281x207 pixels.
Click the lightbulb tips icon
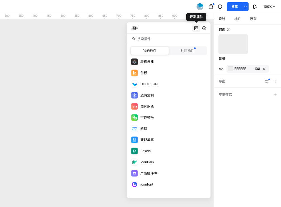coord(220,7)
